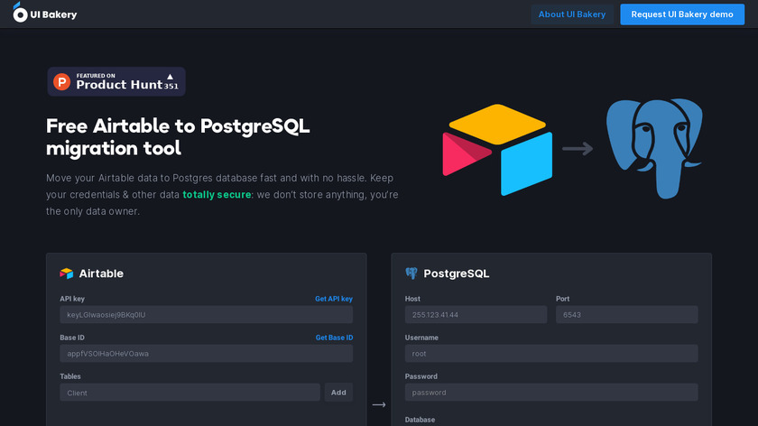This screenshot has width=758, height=426.
Task: Click the small Airtable icon in panel header
Action: click(x=66, y=273)
